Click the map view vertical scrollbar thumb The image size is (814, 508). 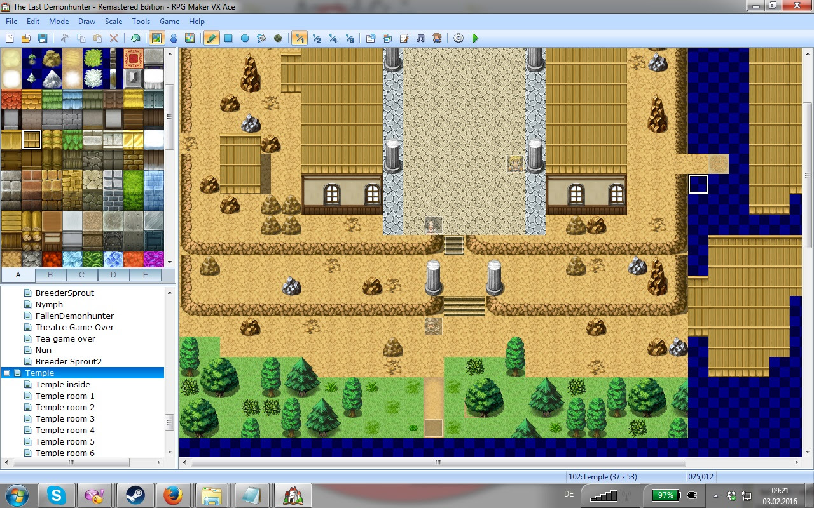[x=808, y=175]
